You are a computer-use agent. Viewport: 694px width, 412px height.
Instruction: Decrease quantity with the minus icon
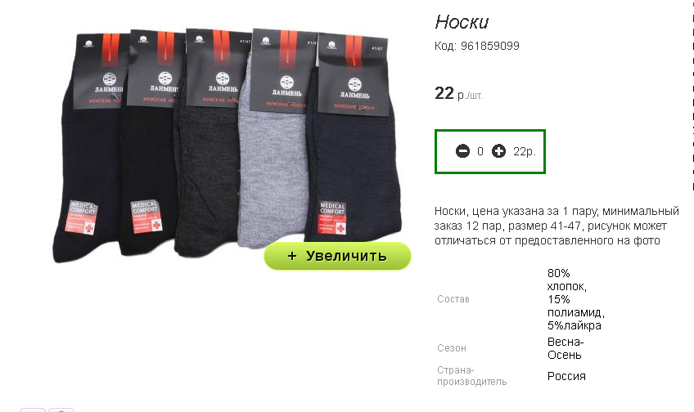tap(462, 151)
